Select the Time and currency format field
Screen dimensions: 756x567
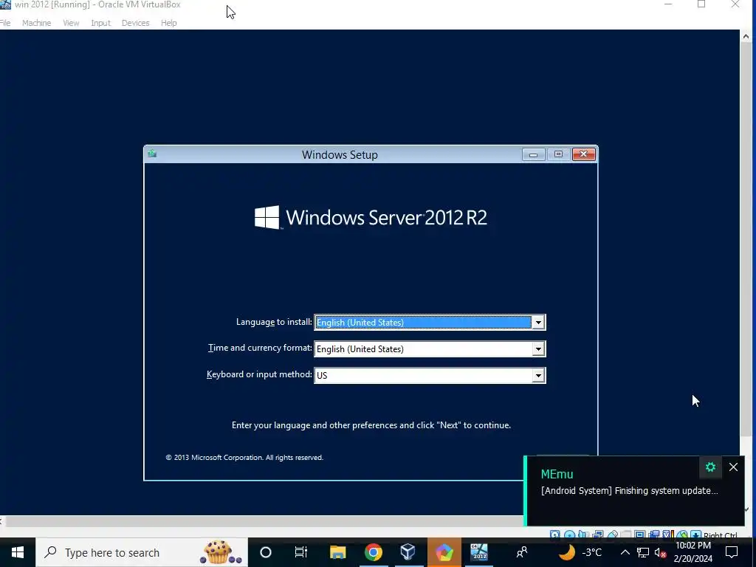[x=430, y=349]
